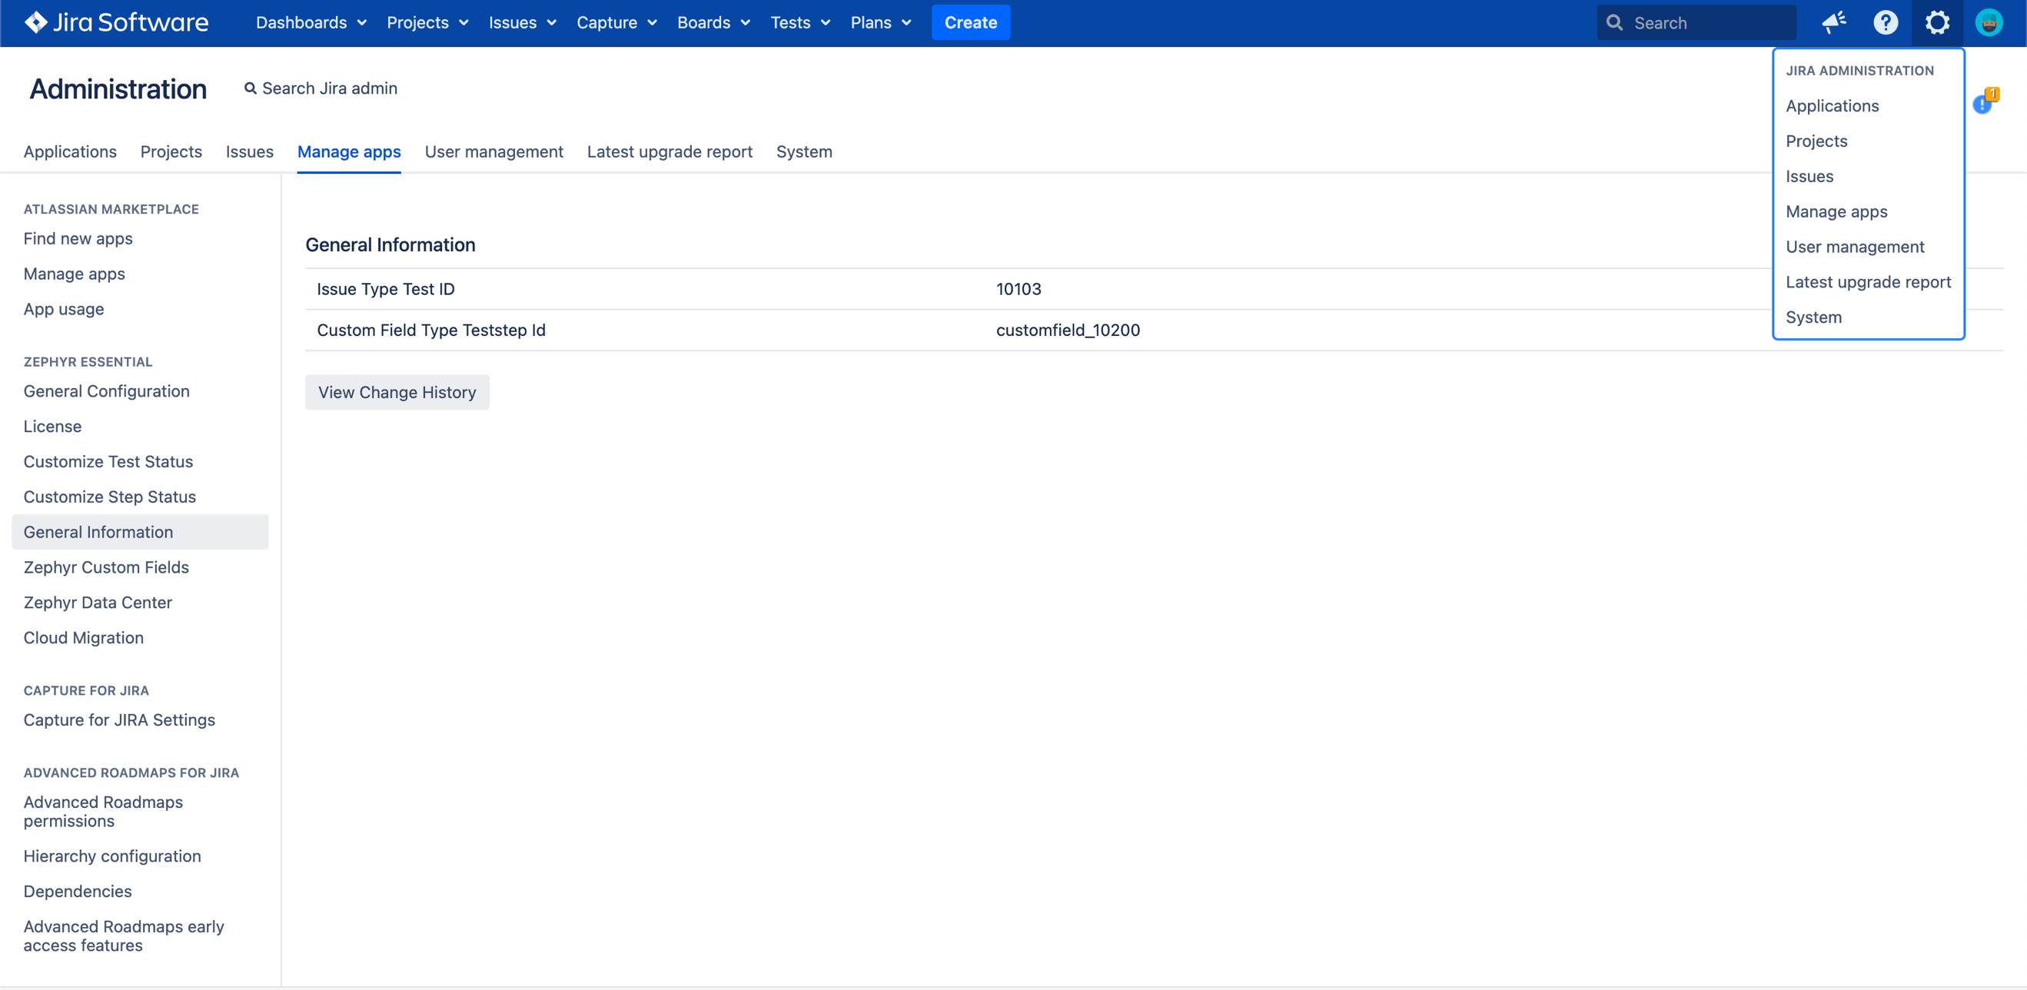Switch to the User management tab
2027x990 pixels.
pyautogui.click(x=493, y=152)
